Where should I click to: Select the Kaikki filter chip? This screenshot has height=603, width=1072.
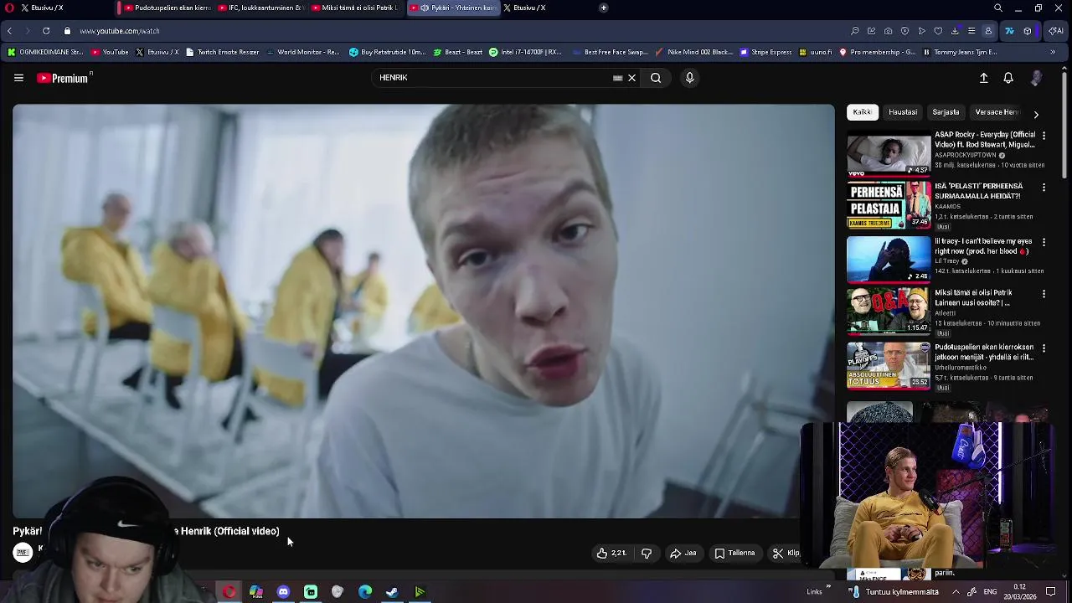click(862, 112)
